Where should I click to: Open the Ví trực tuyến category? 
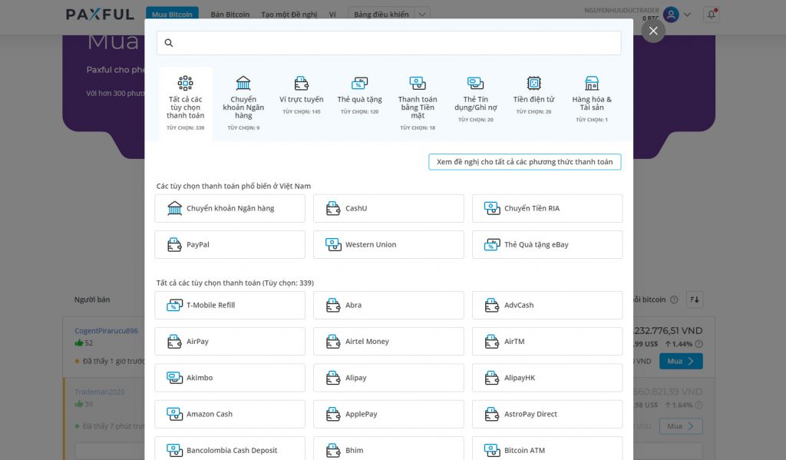point(301,95)
